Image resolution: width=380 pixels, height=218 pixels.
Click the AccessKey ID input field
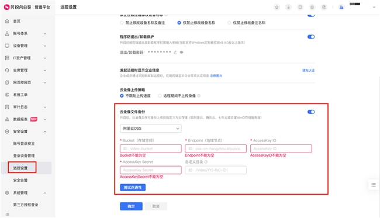pyautogui.click(x=281, y=148)
